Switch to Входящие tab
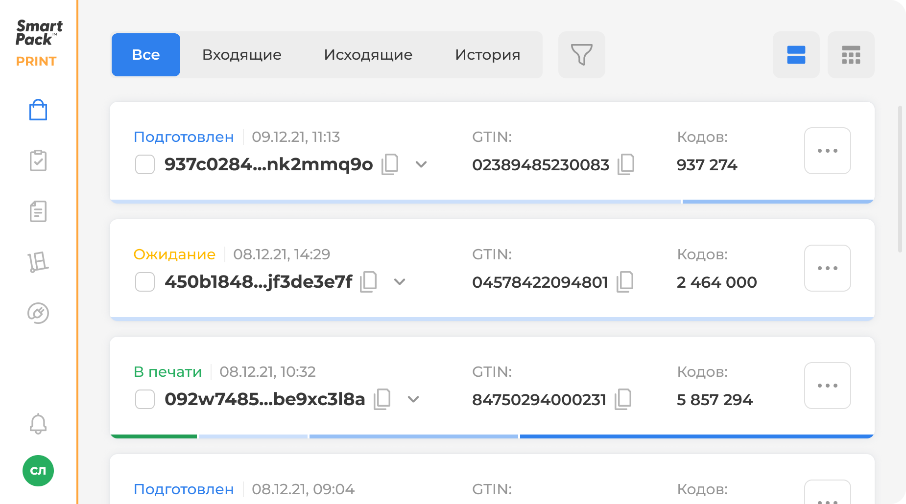 coord(242,55)
